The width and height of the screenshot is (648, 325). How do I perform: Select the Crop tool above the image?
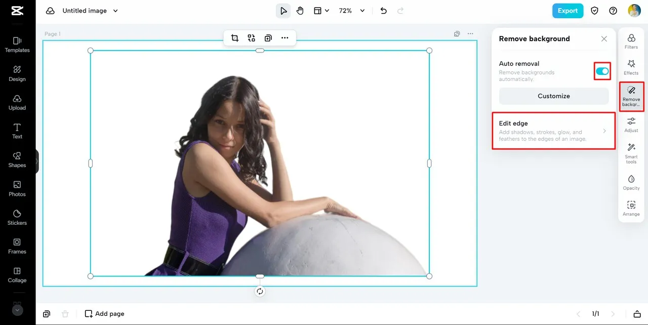(234, 37)
